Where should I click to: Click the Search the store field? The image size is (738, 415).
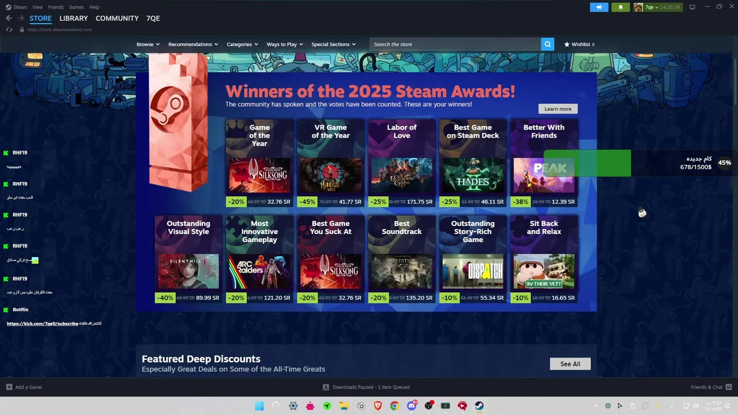455,44
